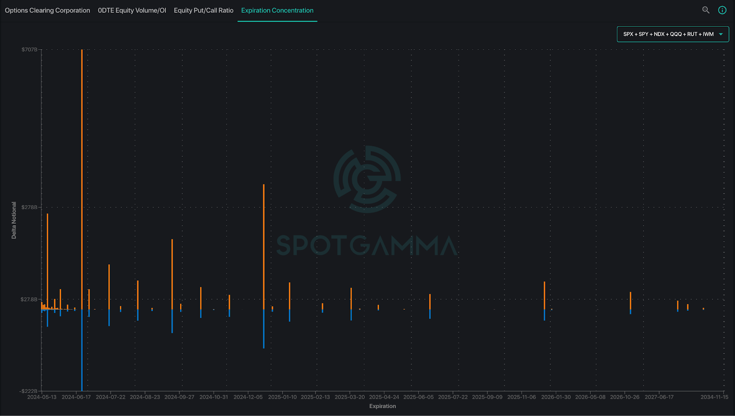Viewport: 735px width, 416px height.
Task: Click the tallest orange bar reaching $707B
Action: coord(82,179)
